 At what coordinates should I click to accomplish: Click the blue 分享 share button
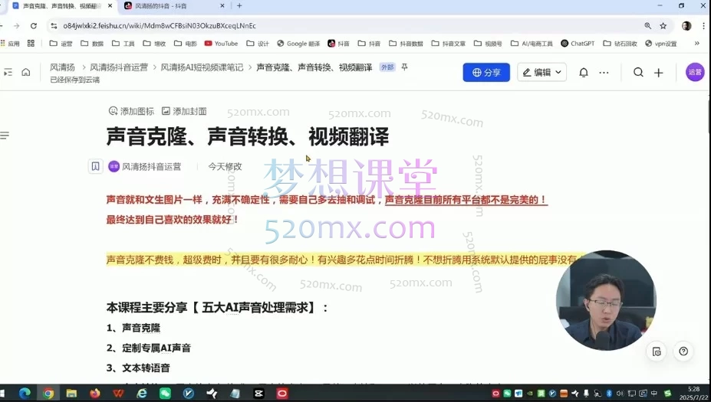pos(486,73)
